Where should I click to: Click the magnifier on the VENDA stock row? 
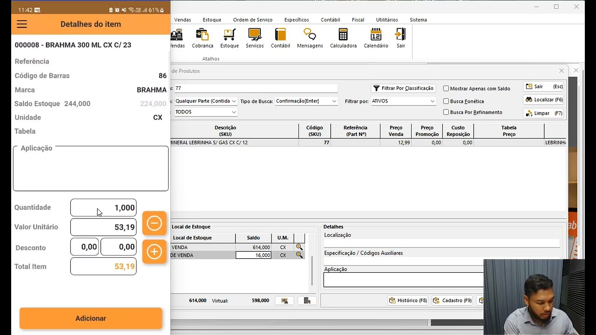click(299, 247)
